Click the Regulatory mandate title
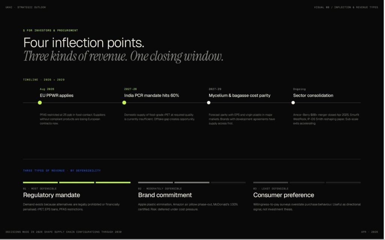 [52, 195]
